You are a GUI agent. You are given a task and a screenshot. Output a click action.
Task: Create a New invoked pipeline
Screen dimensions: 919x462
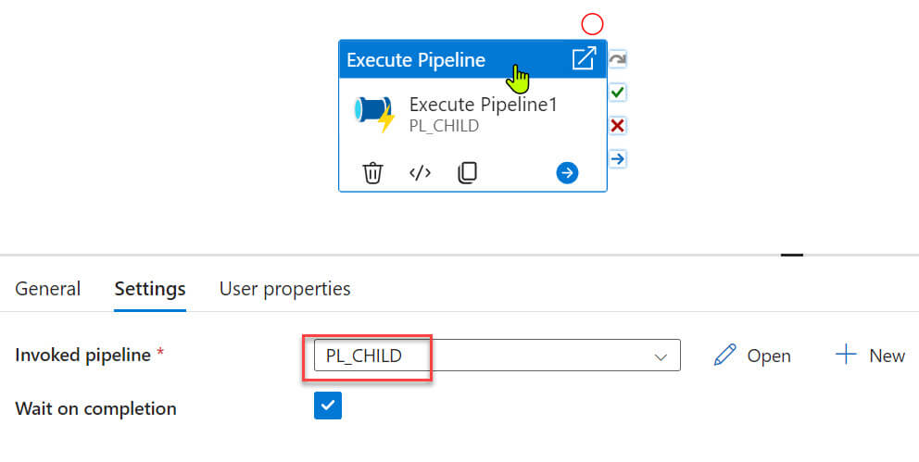[870, 356]
